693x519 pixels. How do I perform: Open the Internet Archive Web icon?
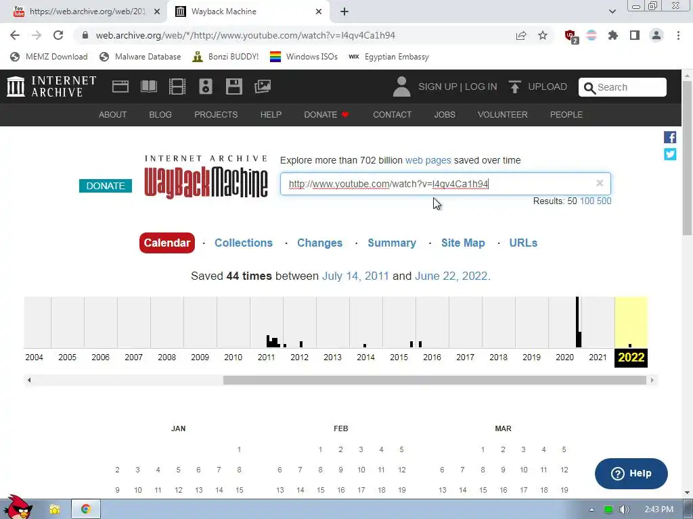coord(120,86)
